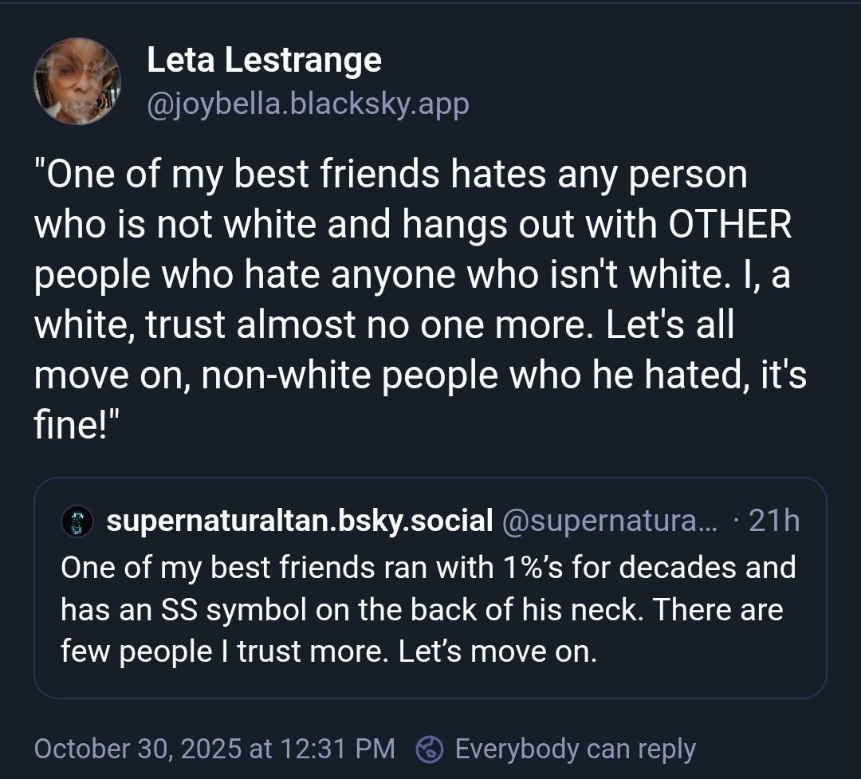Click the quoted post's small avatar icon
Viewport: 861px width, 779px height.
coord(77,521)
